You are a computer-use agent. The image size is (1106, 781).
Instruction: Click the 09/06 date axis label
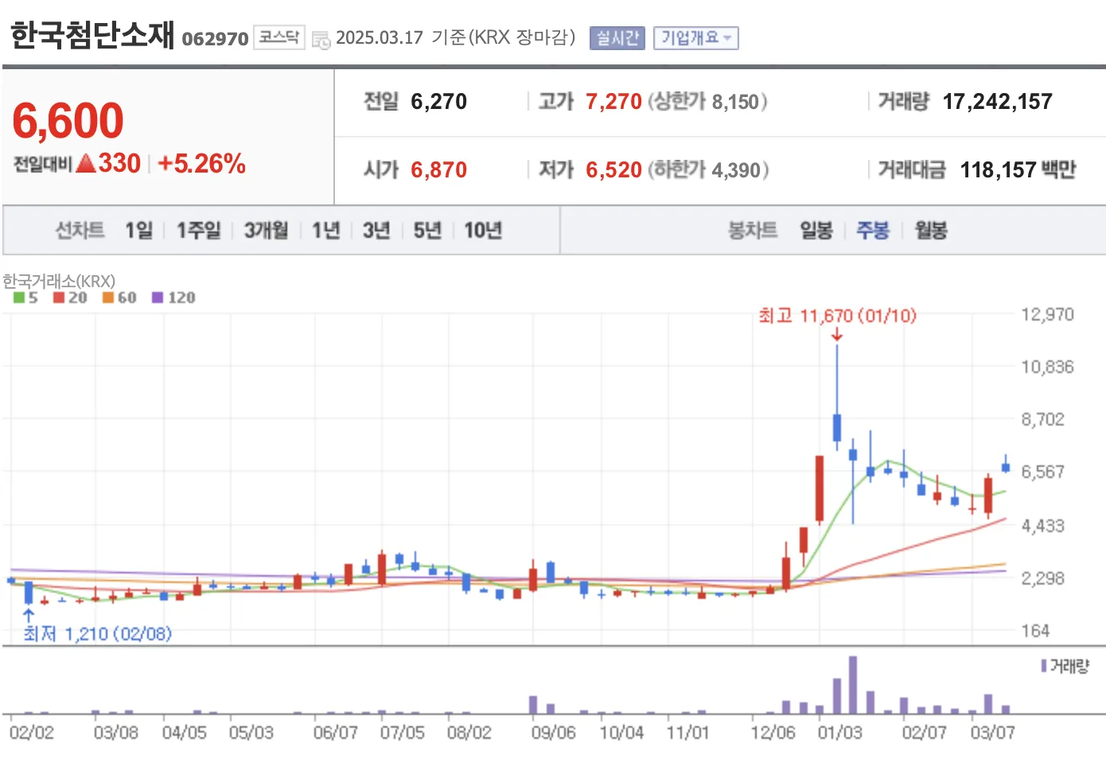tap(553, 732)
